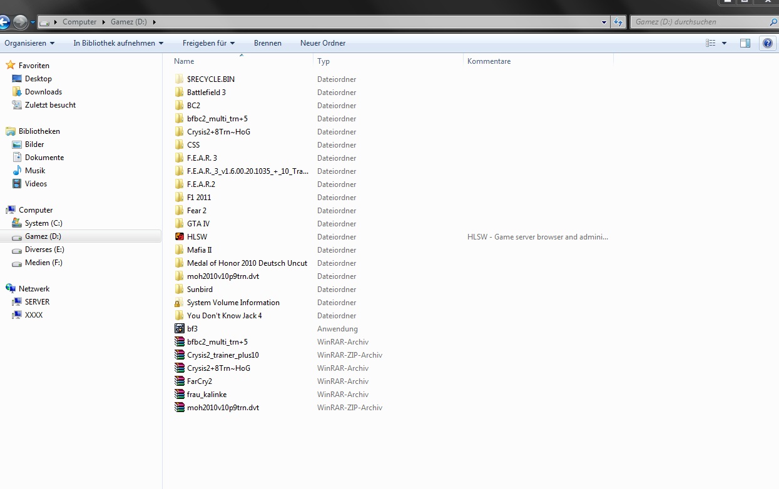The width and height of the screenshot is (779, 489).
Task: Select Dokumente library in sidebar
Action: (44, 158)
